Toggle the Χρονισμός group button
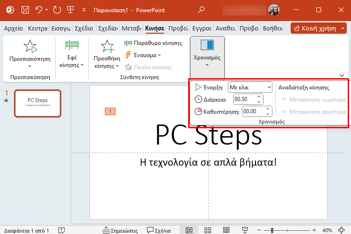351x234 pixels. pyautogui.click(x=207, y=57)
